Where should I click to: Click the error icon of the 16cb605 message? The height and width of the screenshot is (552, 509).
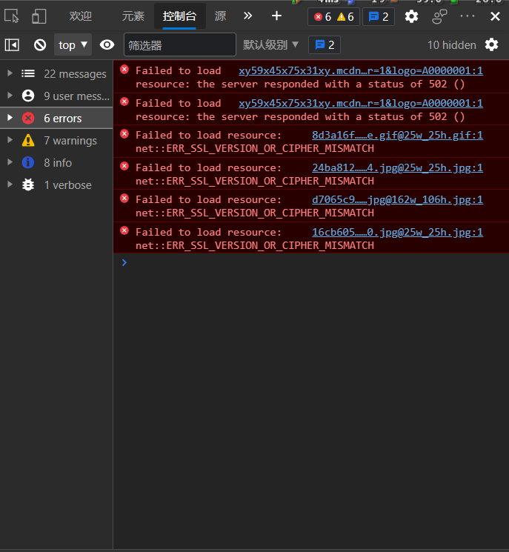click(x=124, y=230)
